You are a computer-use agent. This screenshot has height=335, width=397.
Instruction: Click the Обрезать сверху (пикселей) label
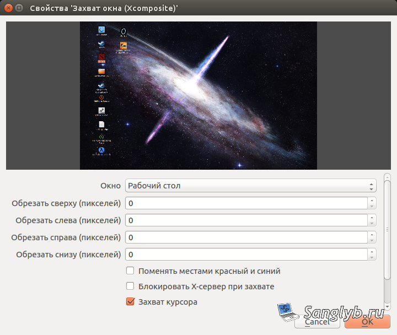point(66,203)
